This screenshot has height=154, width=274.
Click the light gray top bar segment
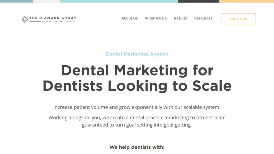click(47, 1)
